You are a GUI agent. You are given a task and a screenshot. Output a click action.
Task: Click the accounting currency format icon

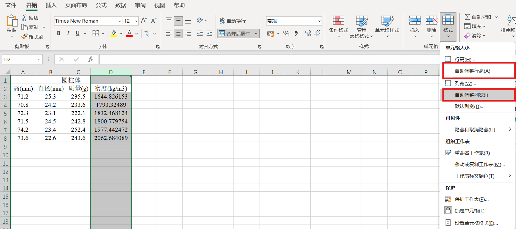click(x=271, y=33)
